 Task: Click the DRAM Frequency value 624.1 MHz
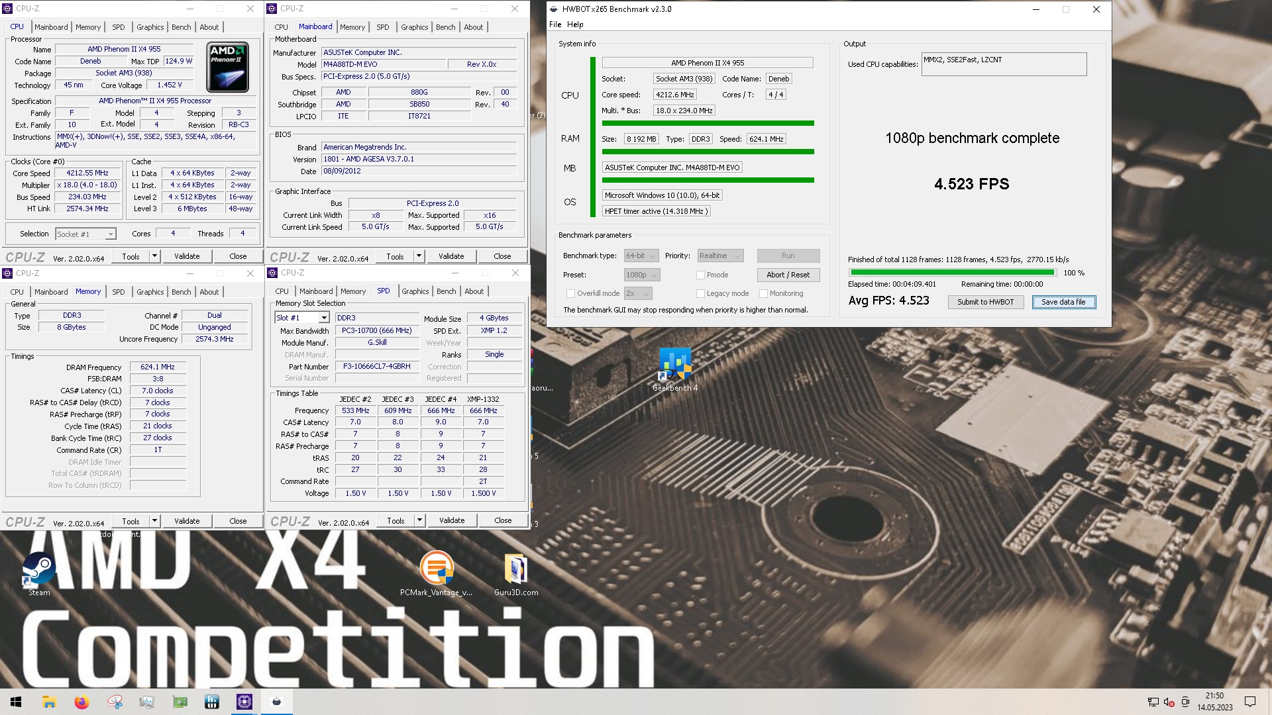158,367
